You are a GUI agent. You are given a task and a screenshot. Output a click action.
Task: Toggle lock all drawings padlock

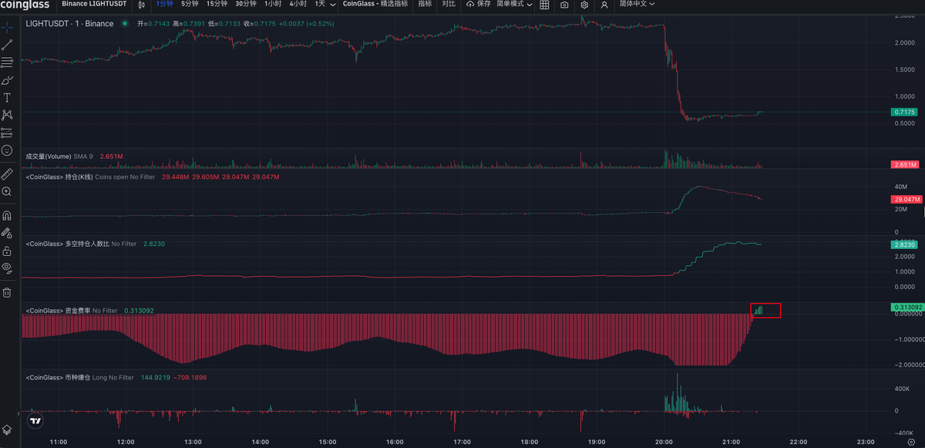7,251
